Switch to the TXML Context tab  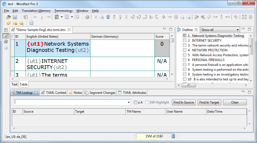(54, 93)
